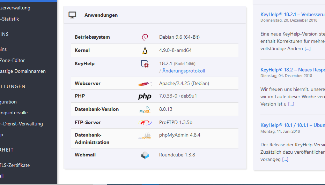325x185 pixels.
Task: Click the ProFTPD logo icon
Action: [x=145, y=123]
